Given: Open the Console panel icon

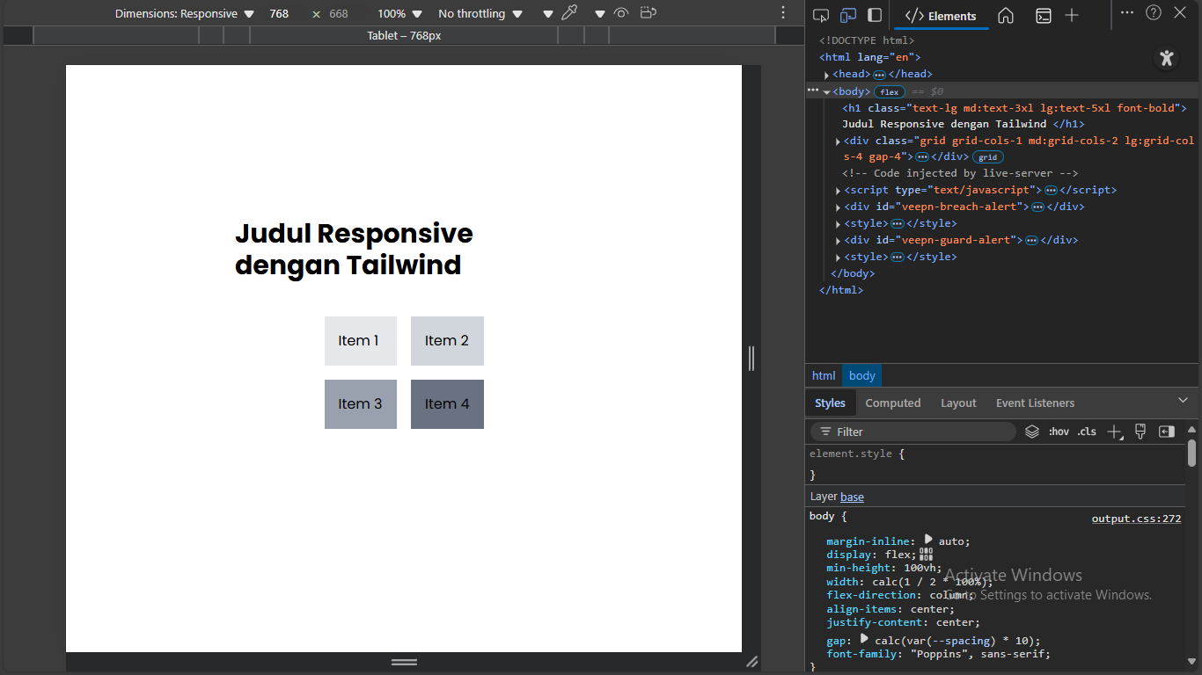Looking at the screenshot, I should coord(1043,16).
